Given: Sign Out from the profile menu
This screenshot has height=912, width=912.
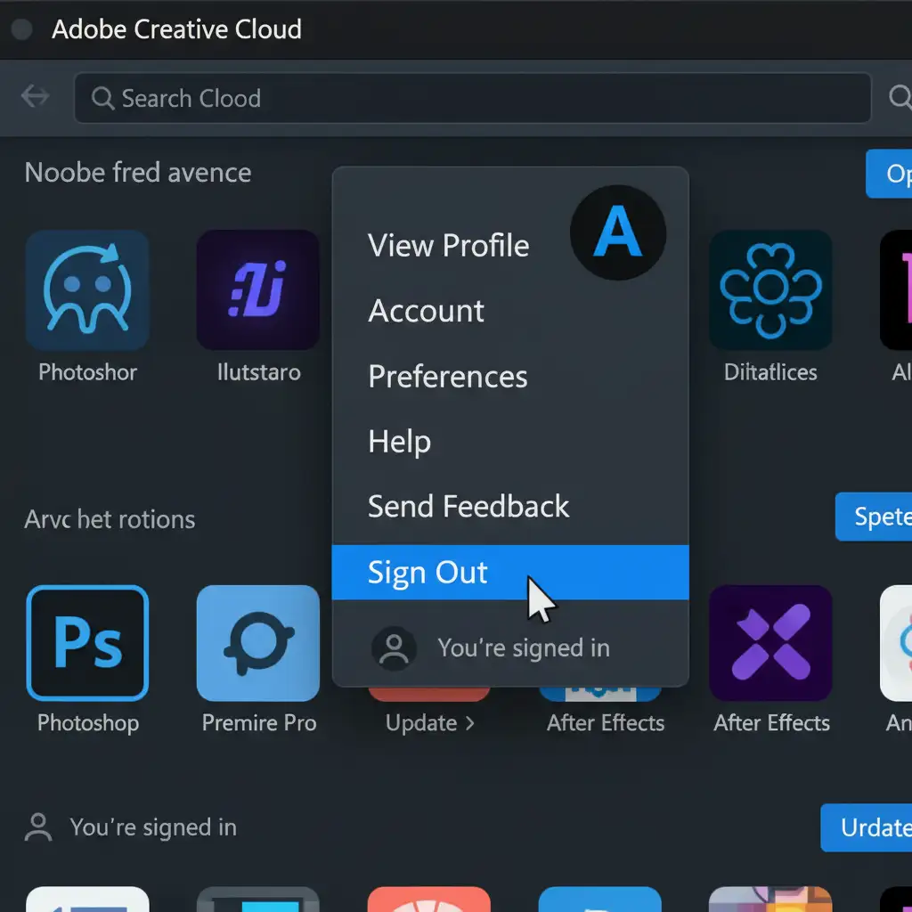Looking at the screenshot, I should (427, 573).
